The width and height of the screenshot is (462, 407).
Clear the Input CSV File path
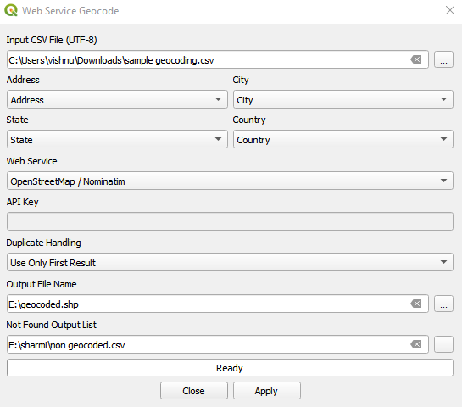[x=415, y=59]
